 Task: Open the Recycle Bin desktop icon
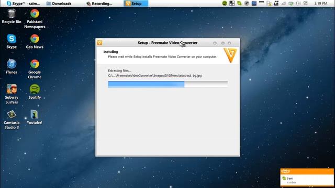[12, 16]
